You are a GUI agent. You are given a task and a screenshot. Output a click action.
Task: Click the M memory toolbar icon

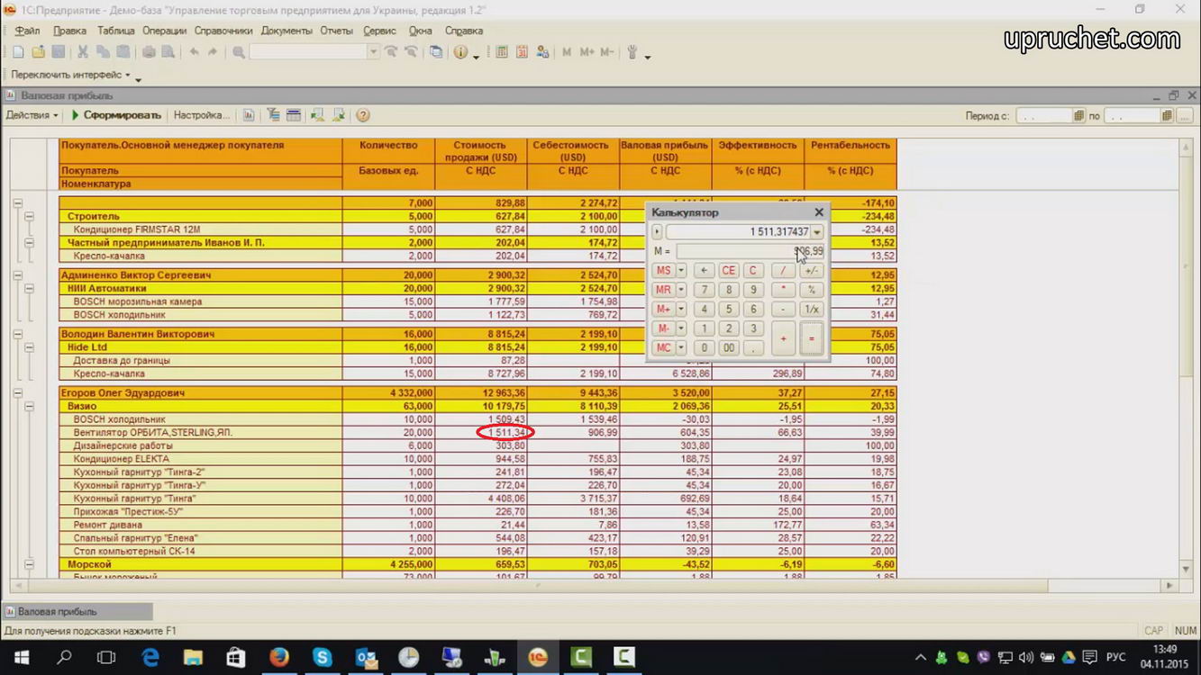[x=567, y=52]
